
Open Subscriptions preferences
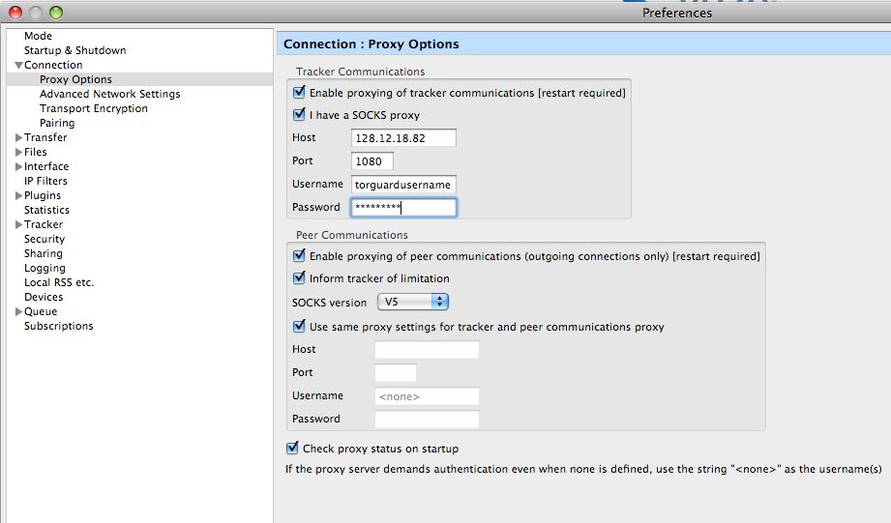click(x=58, y=326)
